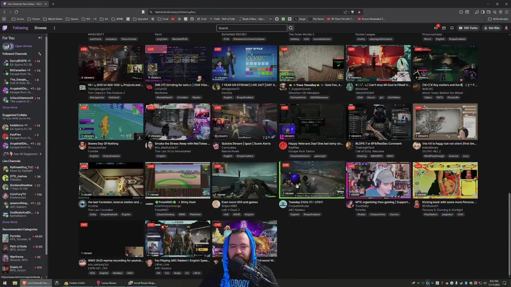Expand Show More under Followed Channels
Viewport: 511px width, 287px height.
point(10,107)
